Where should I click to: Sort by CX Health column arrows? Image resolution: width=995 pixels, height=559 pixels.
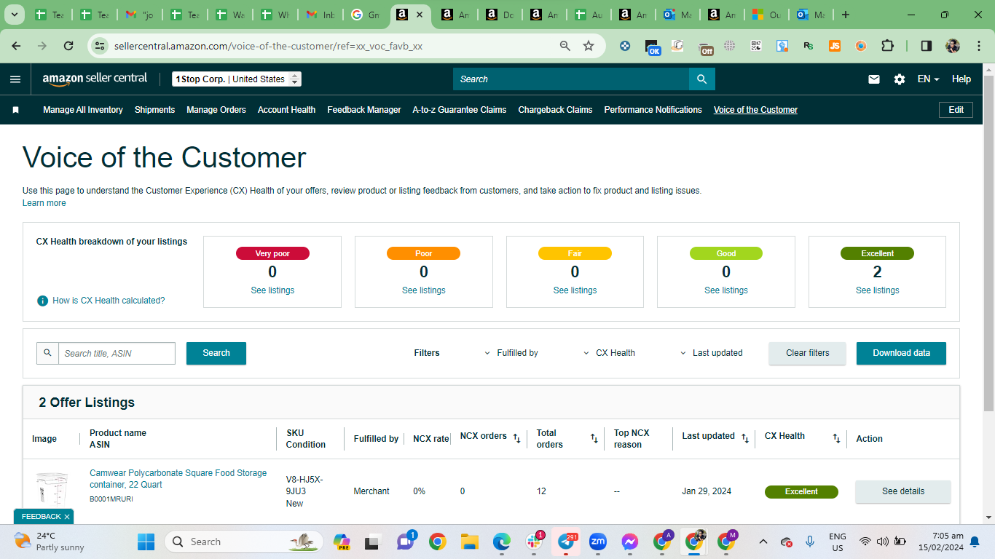coord(837,438)
